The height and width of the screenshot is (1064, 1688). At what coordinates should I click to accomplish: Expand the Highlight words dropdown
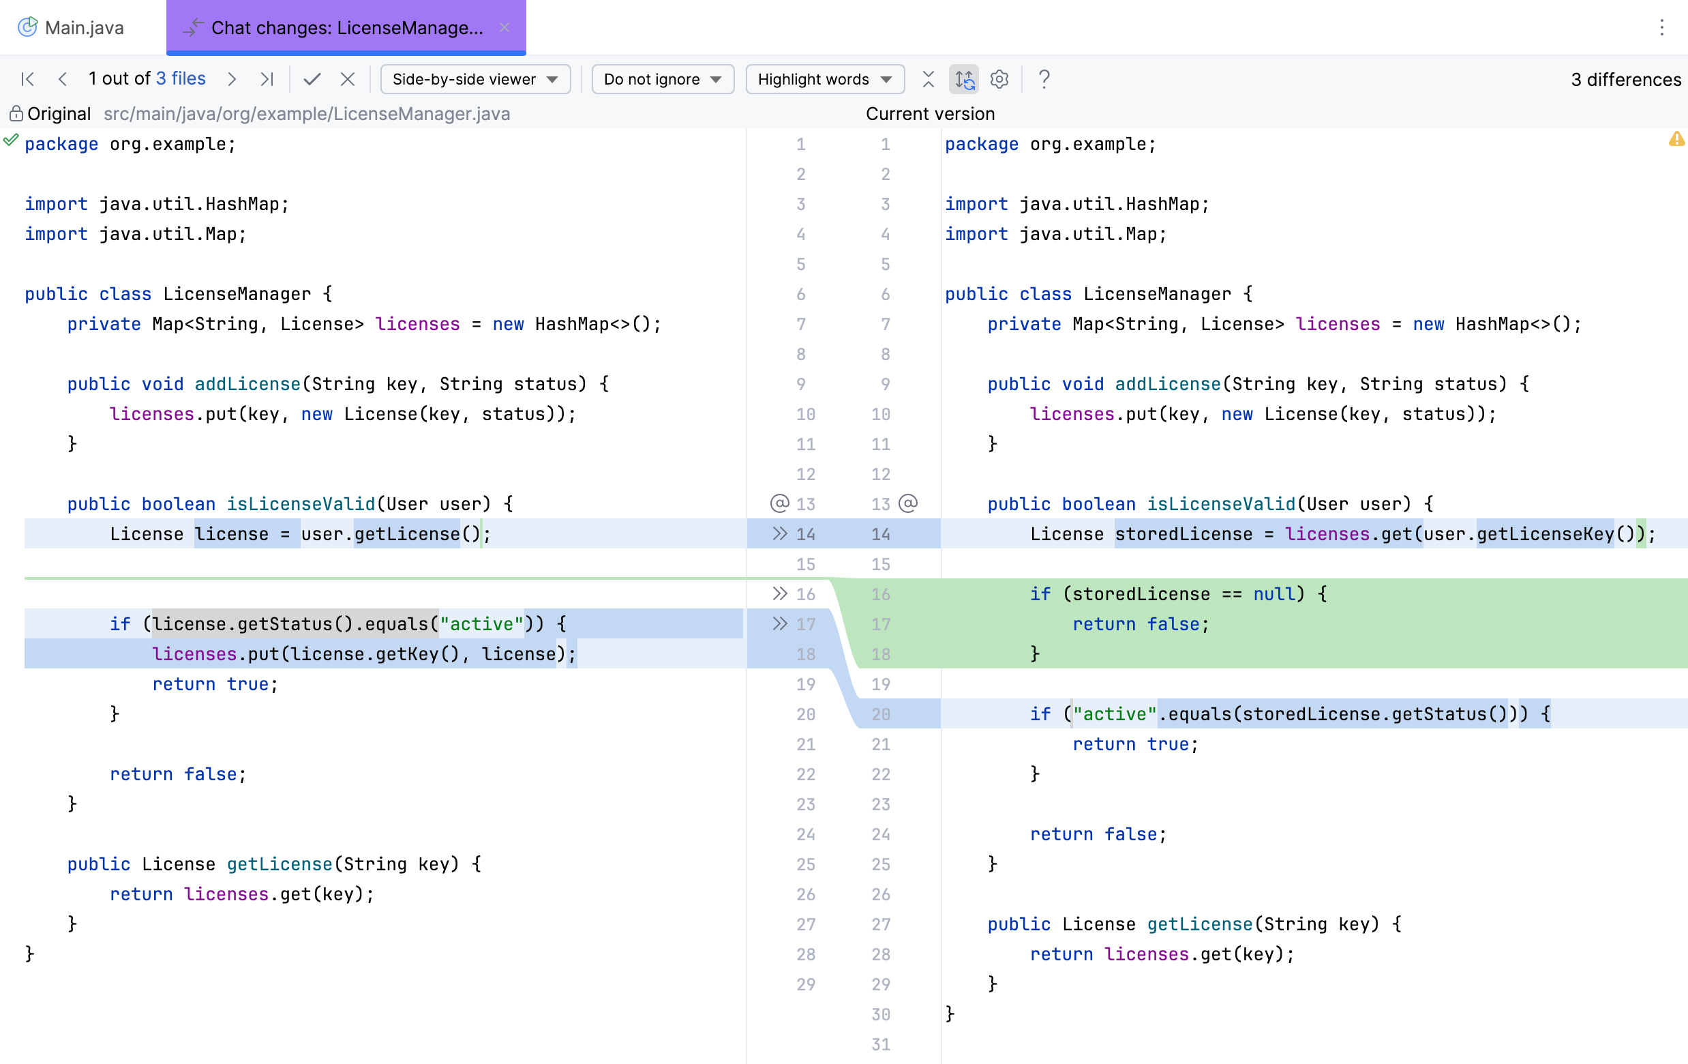[x=824, y=79]
